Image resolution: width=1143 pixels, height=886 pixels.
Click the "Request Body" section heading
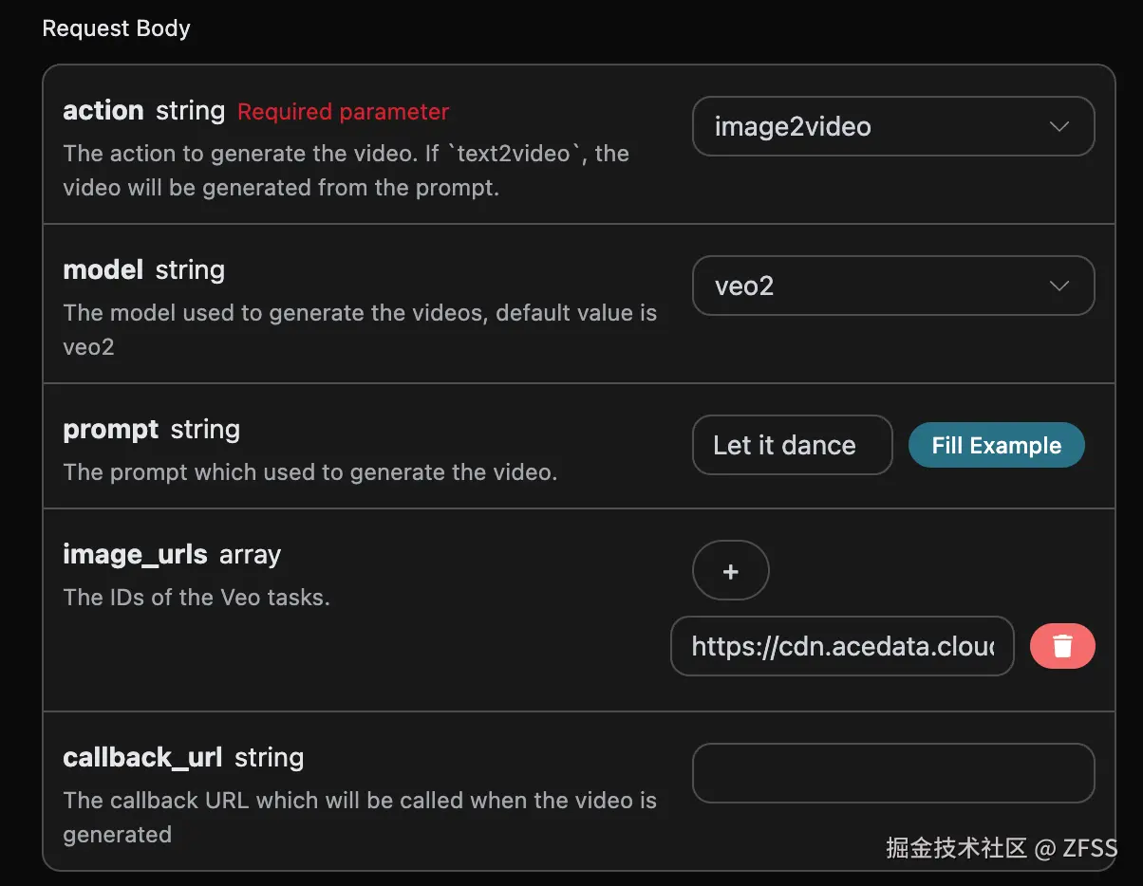click(x=116, y=28)
